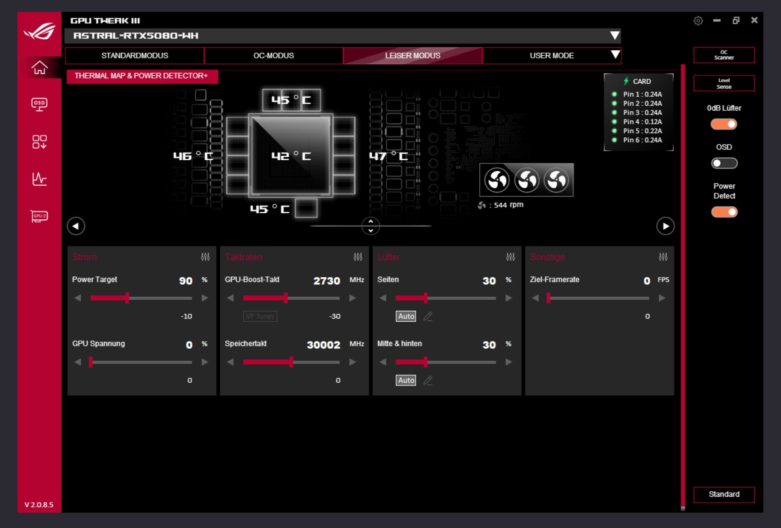Viewport: 781px width, 528px height.
Task: Click the OC Scanner button
Action: pos(724,55)
